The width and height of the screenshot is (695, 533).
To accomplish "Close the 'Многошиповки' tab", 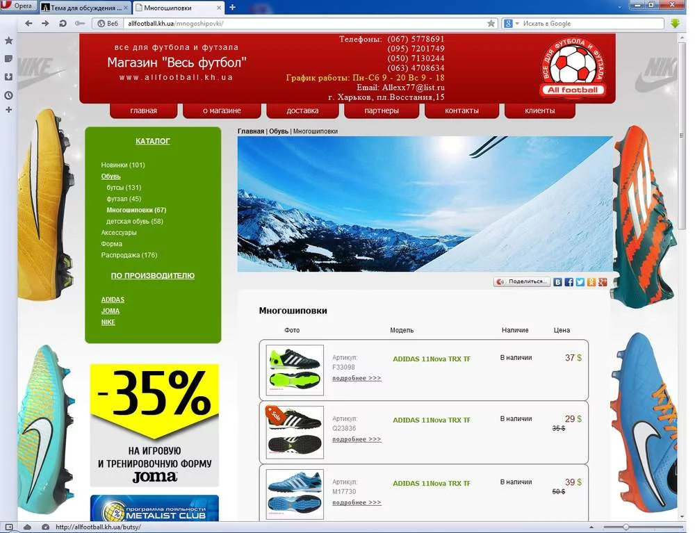I will click(x=219, y=8).
